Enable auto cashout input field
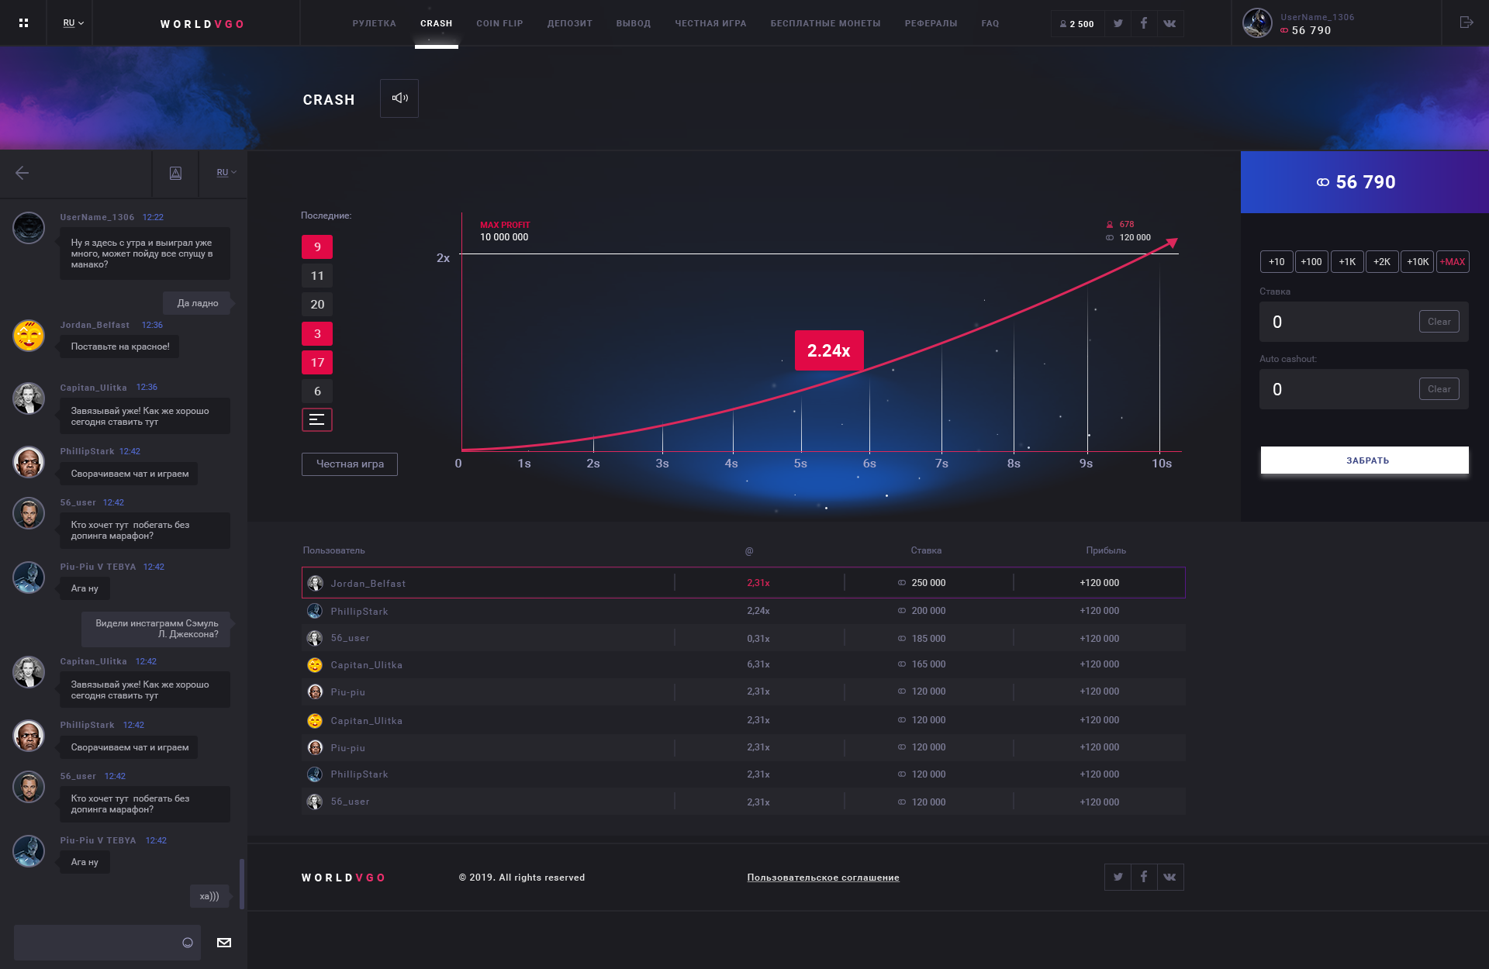 pos(1335,388)
